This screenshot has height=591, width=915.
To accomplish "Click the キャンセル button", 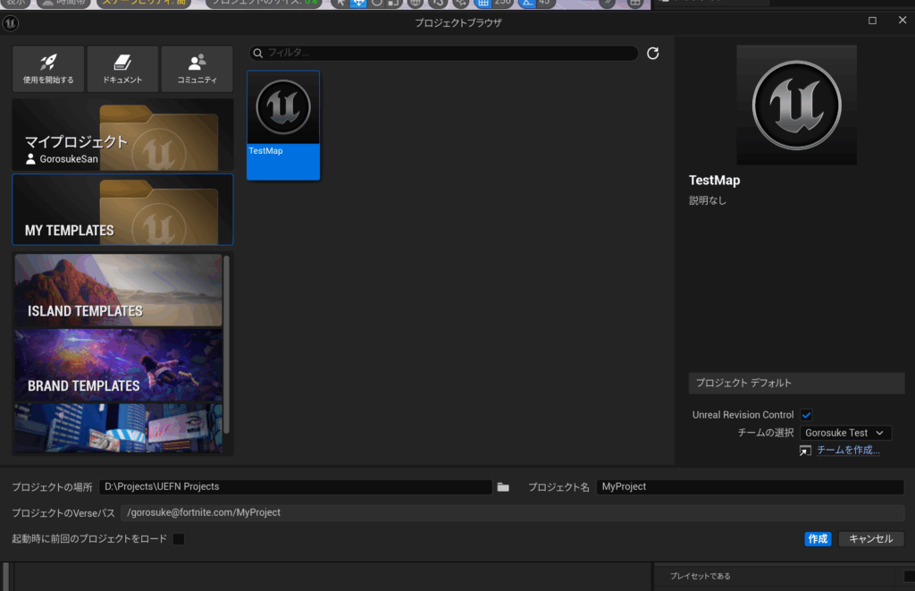I will [x=870, y=539].
